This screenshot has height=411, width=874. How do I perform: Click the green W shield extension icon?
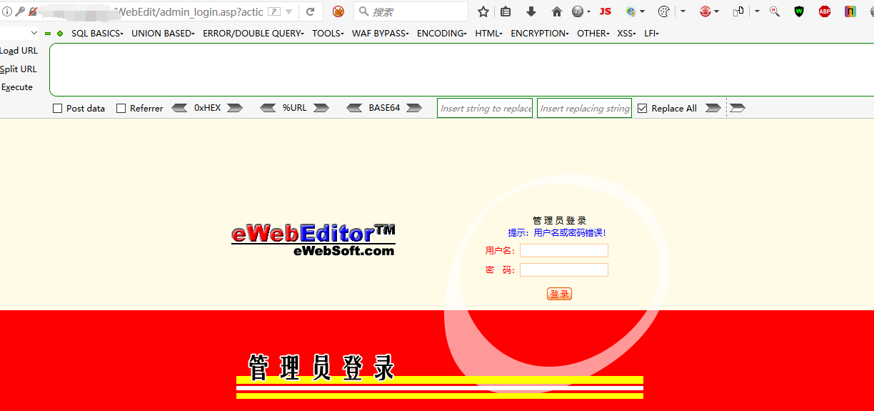800,11
